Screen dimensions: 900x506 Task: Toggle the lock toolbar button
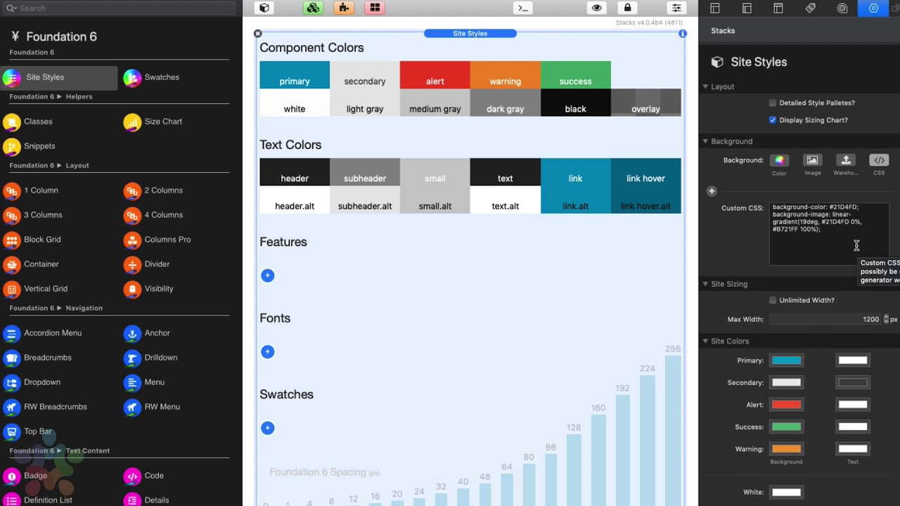point(628,8)
